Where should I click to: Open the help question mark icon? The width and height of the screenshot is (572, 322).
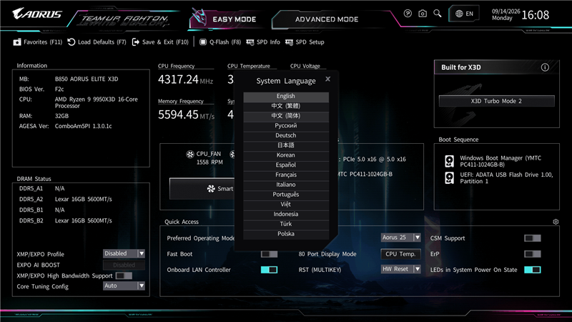408,14
